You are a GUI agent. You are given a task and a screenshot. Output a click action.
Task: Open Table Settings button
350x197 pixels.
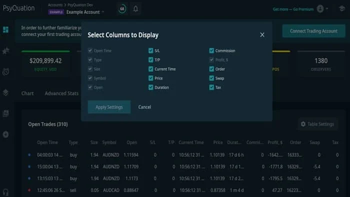click(x=318, y=124)
